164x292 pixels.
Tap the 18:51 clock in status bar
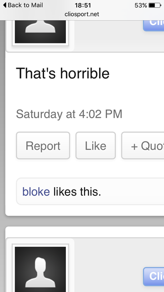coord(83,5)
